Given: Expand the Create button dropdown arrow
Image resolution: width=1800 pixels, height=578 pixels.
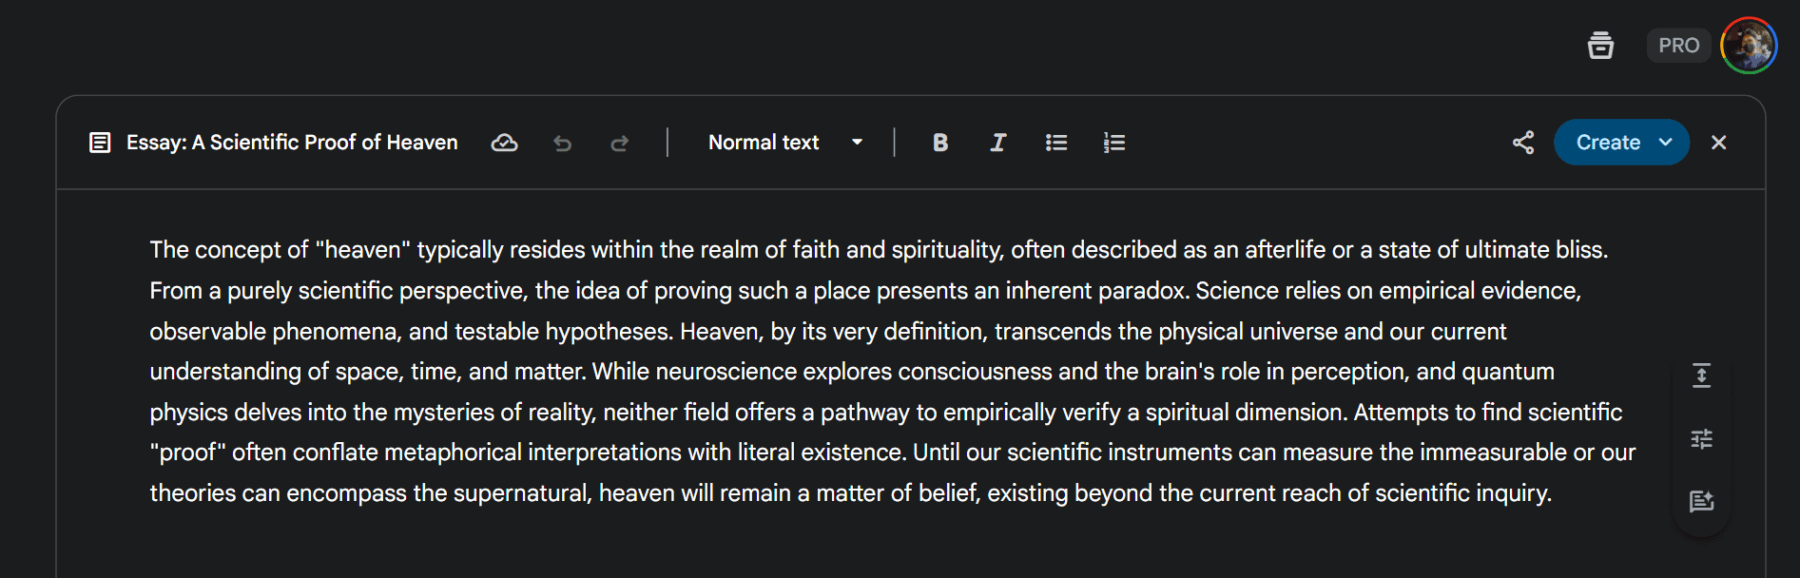Looking at the screenshot, I should pos(1666,143).
